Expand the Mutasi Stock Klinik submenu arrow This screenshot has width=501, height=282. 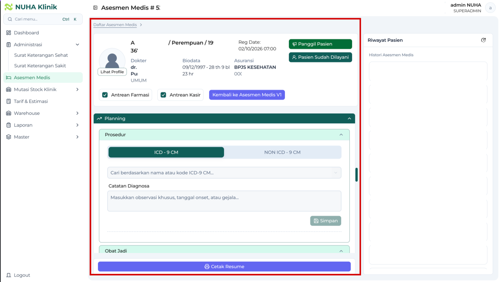click(x=77, y=90)
